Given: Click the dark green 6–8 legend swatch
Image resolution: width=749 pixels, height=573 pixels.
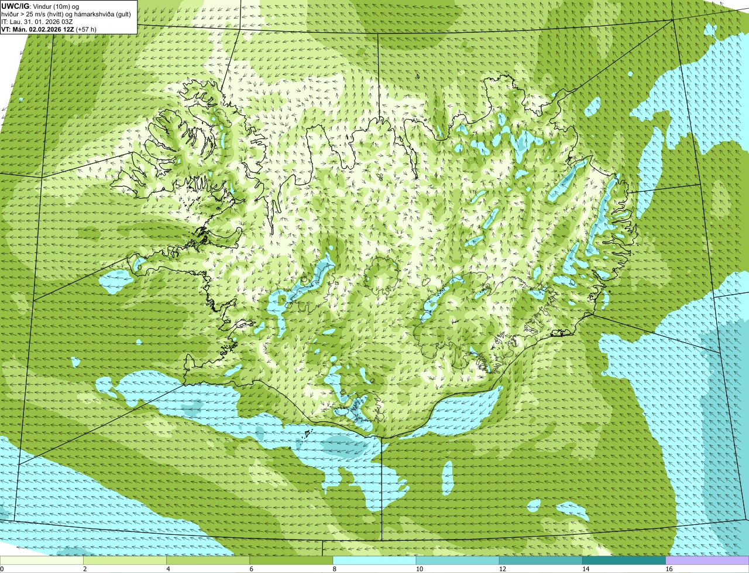Looking at the screenshot, I should 291,560.
